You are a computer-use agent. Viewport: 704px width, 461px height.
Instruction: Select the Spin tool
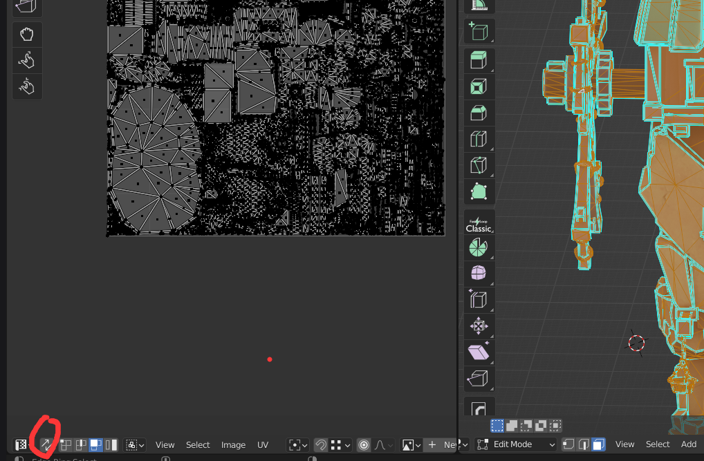(479, 247)
